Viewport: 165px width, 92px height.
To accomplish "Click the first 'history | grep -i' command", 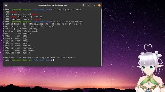I will click(x=68, y=9).
